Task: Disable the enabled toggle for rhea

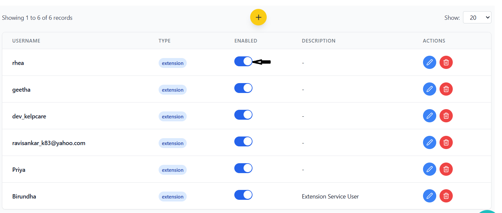Action: 243,61
